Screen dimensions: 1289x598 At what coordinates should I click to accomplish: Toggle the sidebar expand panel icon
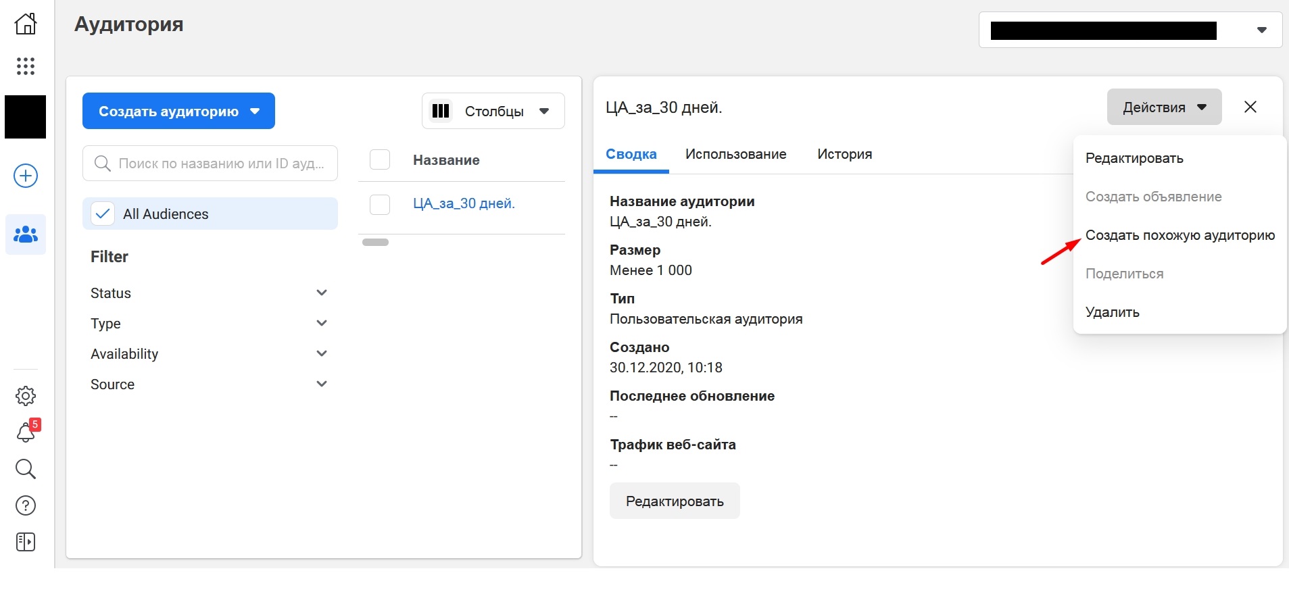(x=26, y=542)
